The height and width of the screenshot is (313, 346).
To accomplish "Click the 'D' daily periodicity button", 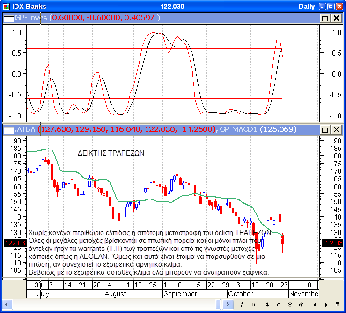I will [253, 305].
